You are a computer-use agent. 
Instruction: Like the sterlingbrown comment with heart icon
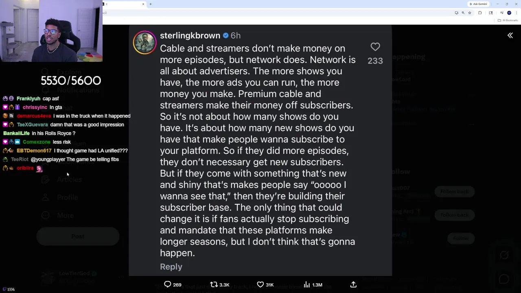pos(375,47)
